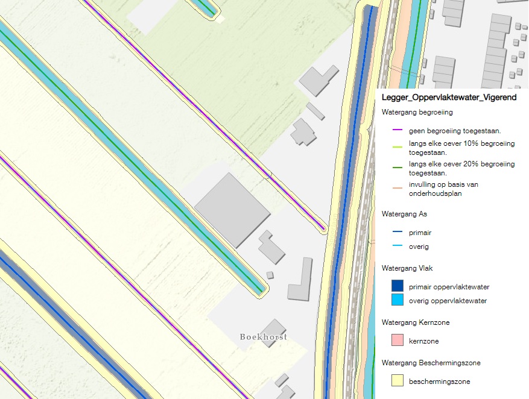Click the dark blue 'primair' axis line symbol

pyautogui.click(x=398, y=232)
